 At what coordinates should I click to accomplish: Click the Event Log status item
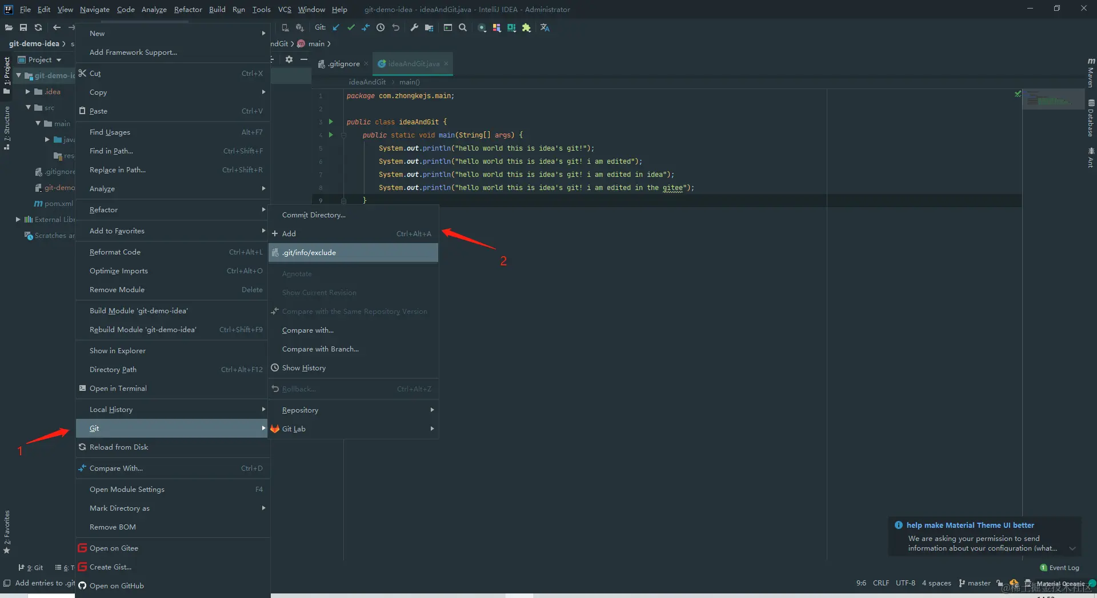pyautogui.click(x=1060, y=568)
